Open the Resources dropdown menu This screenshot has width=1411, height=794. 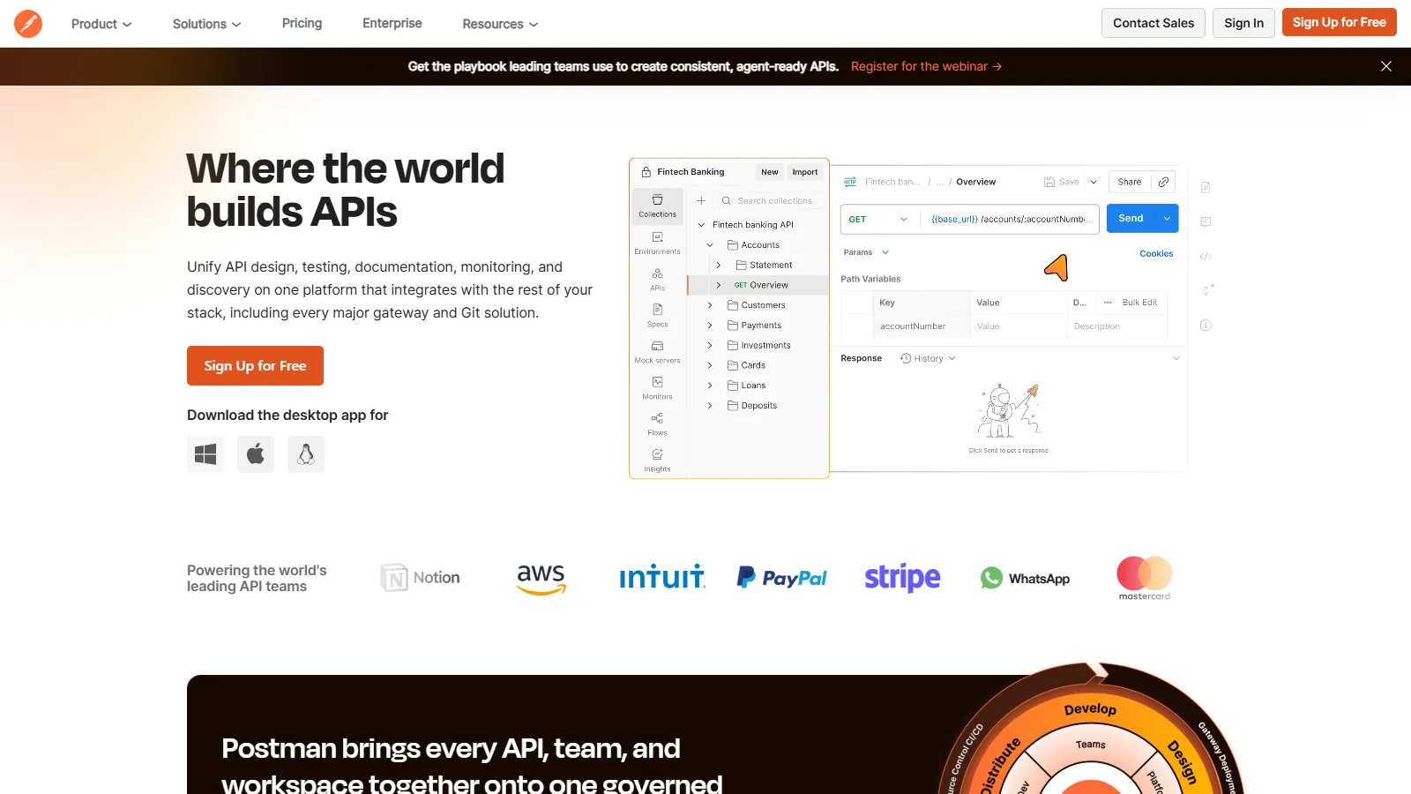500,24
